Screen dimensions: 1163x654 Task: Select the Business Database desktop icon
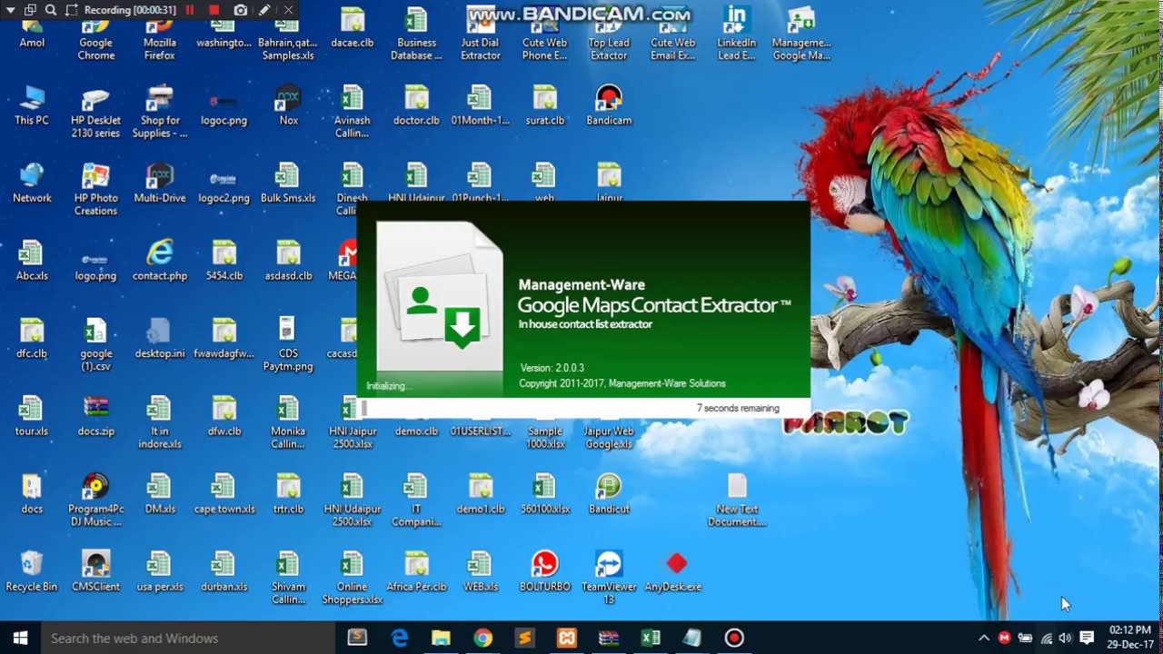[416, 35]
